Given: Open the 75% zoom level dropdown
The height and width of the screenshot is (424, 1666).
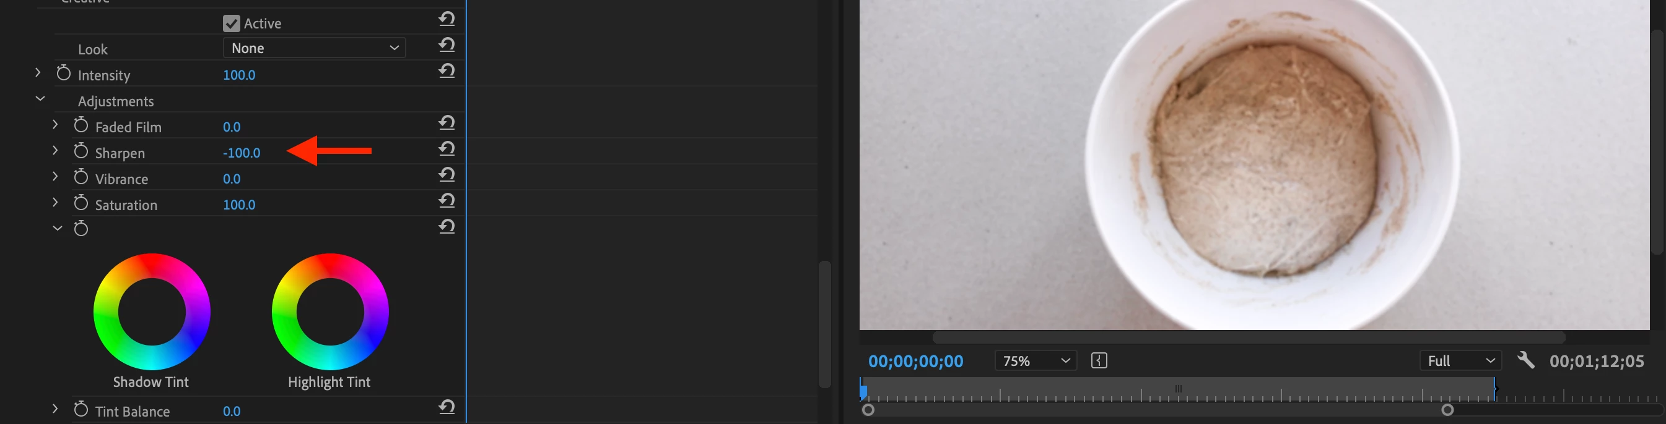Looking at the screenshot, I should coord(1036,361).
